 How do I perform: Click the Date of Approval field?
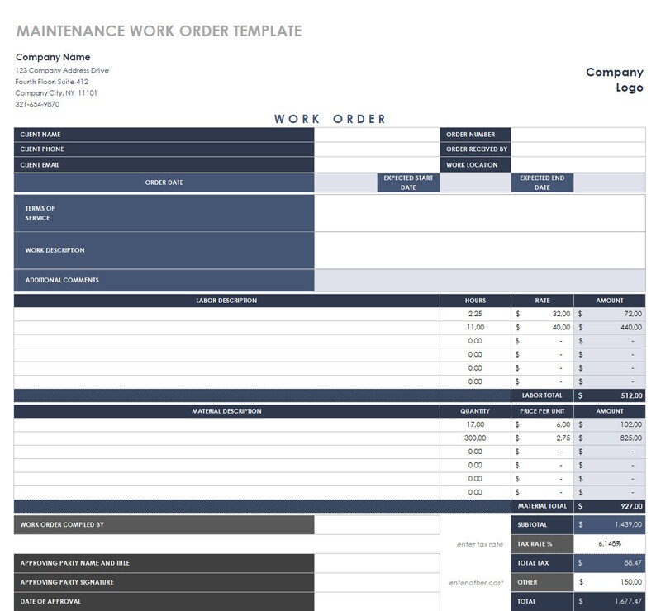tap(377, 602)
